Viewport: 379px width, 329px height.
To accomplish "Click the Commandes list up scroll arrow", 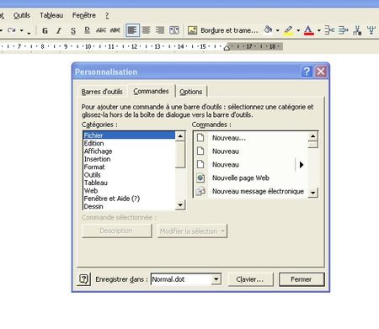I will coord(312,136).
